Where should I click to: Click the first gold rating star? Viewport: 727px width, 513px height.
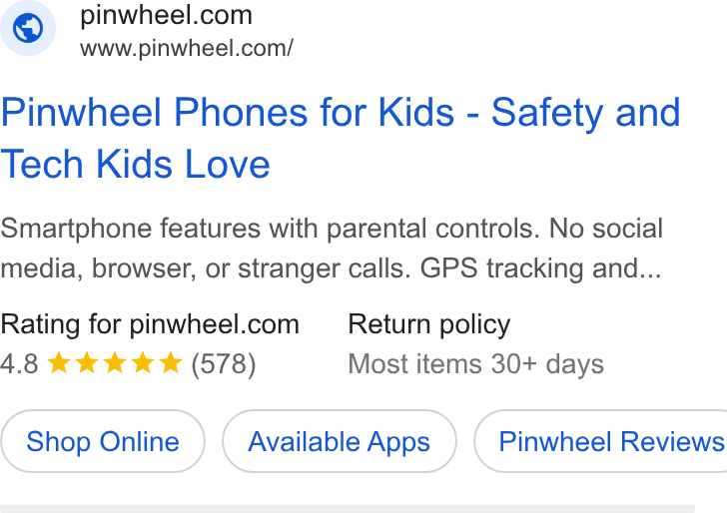click(x=59, y=363)
